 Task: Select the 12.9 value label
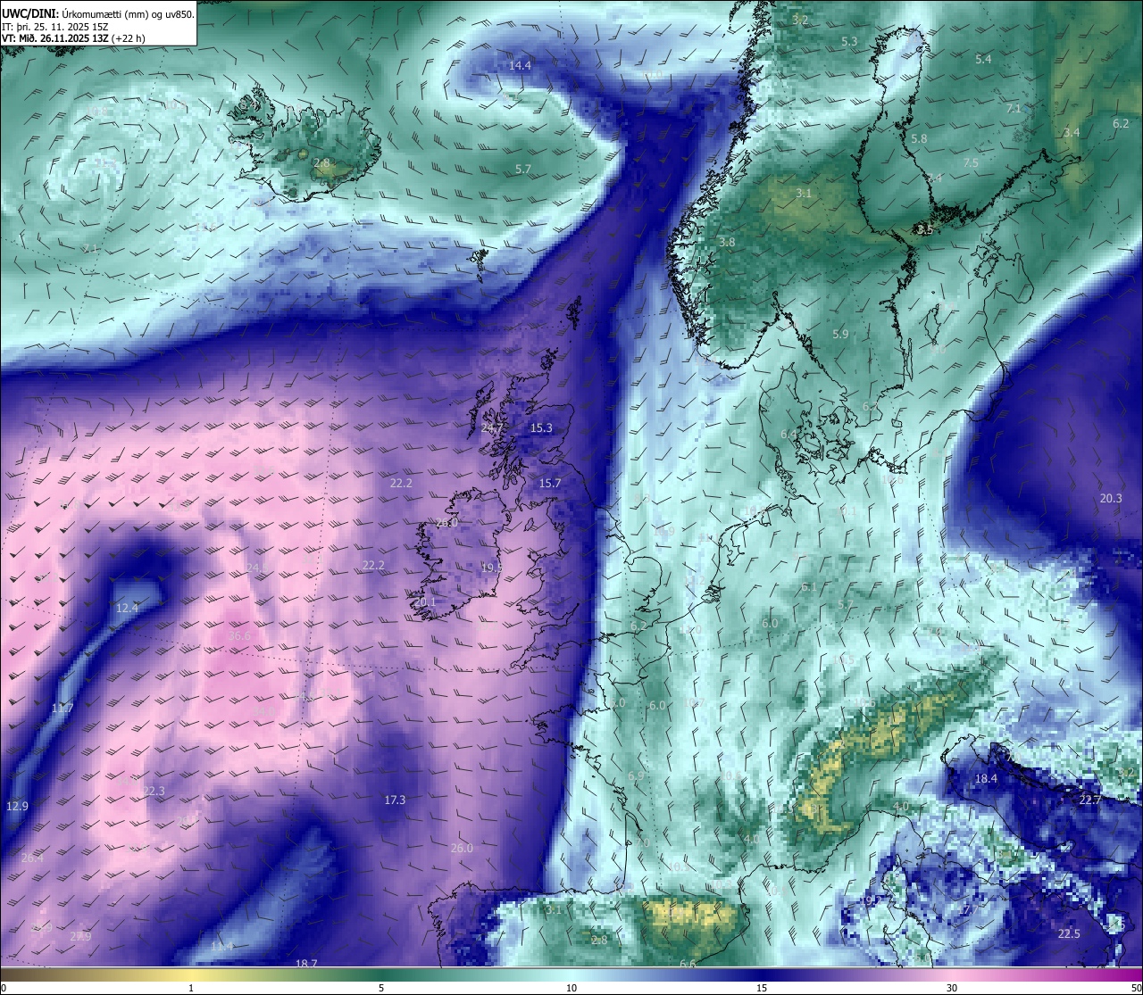[17, 807]
